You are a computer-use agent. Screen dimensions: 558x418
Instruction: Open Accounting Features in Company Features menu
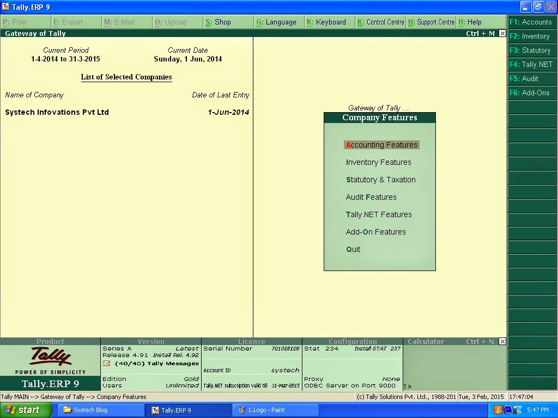(x=381, y=145)
